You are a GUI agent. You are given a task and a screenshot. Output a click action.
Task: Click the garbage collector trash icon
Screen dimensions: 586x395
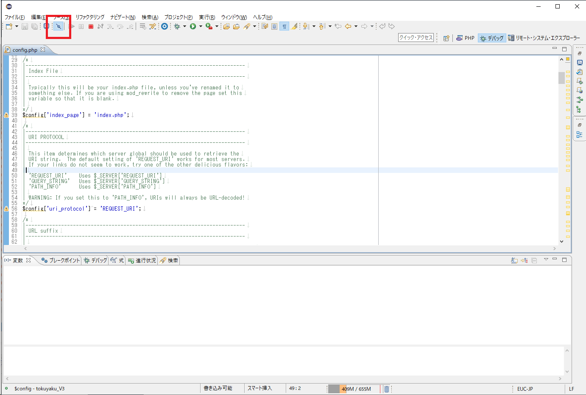386,389
